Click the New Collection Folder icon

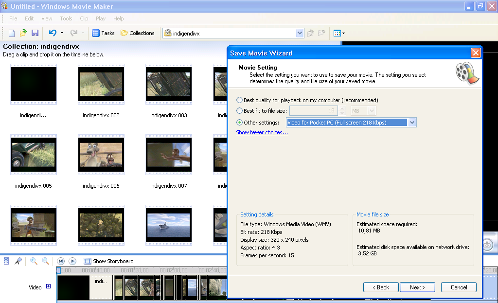[x=322, y=33]
